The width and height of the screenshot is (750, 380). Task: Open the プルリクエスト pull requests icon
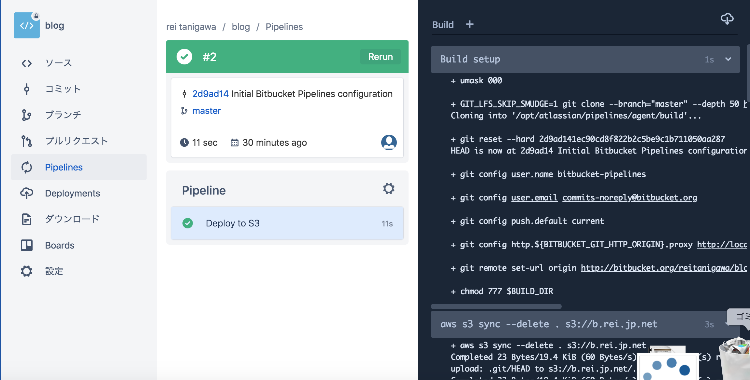pyautogui.click(x=27, y=141)
